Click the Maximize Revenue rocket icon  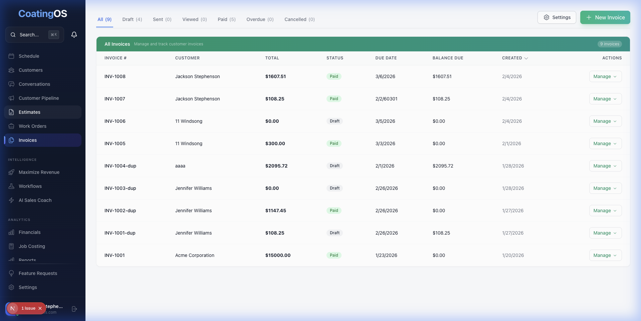click(x=11, y=172)
